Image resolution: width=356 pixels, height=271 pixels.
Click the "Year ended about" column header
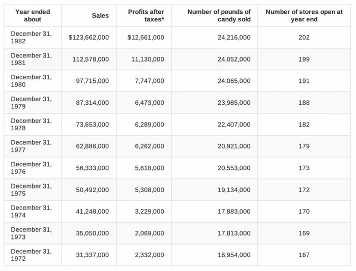pyautogui.click(x=33, y=15)
